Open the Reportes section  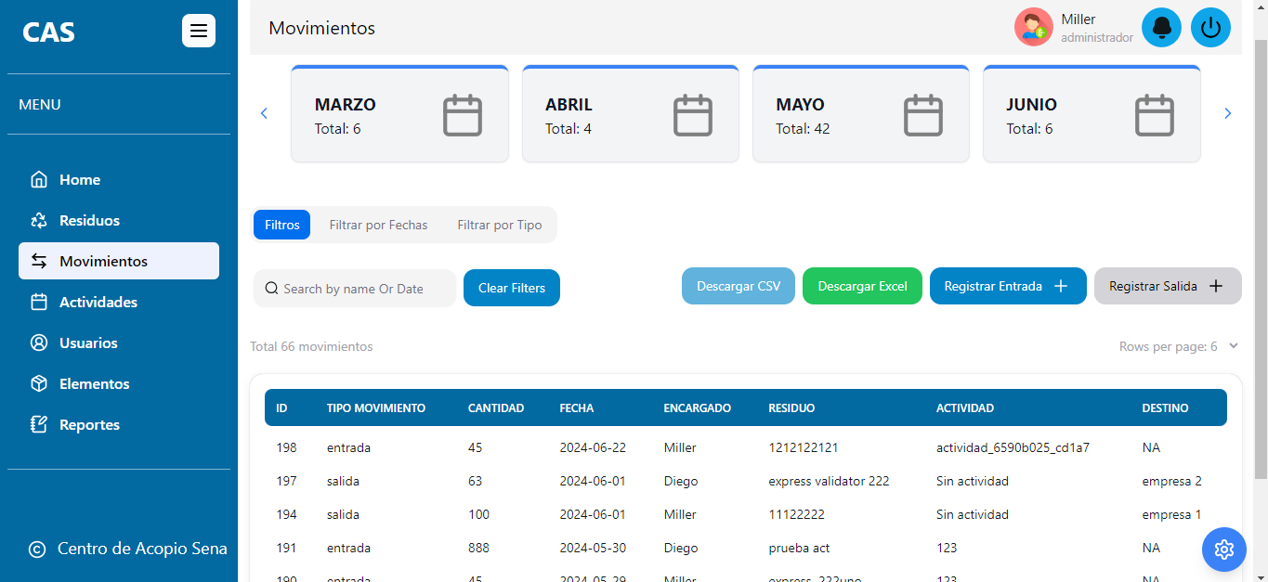click(x=87, y=424)
